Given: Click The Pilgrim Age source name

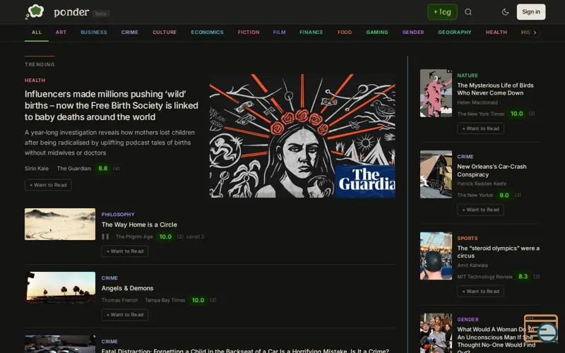Looking at the screenshot, I should (x=134, y=237).
